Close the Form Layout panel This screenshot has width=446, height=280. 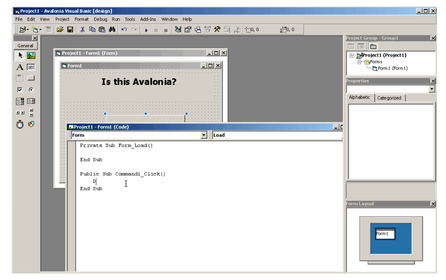point(433,204)
